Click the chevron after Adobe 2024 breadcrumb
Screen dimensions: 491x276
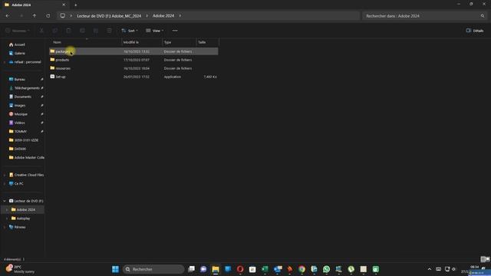[180, 15]
